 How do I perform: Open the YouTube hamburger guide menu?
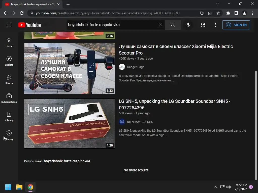pyautogui.click(x=9, y=25)
